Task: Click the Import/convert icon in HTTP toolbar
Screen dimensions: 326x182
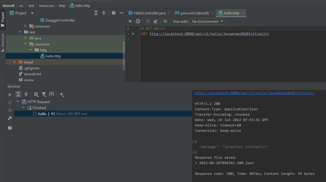Action: pyautogui.click(x=156, y=21)
